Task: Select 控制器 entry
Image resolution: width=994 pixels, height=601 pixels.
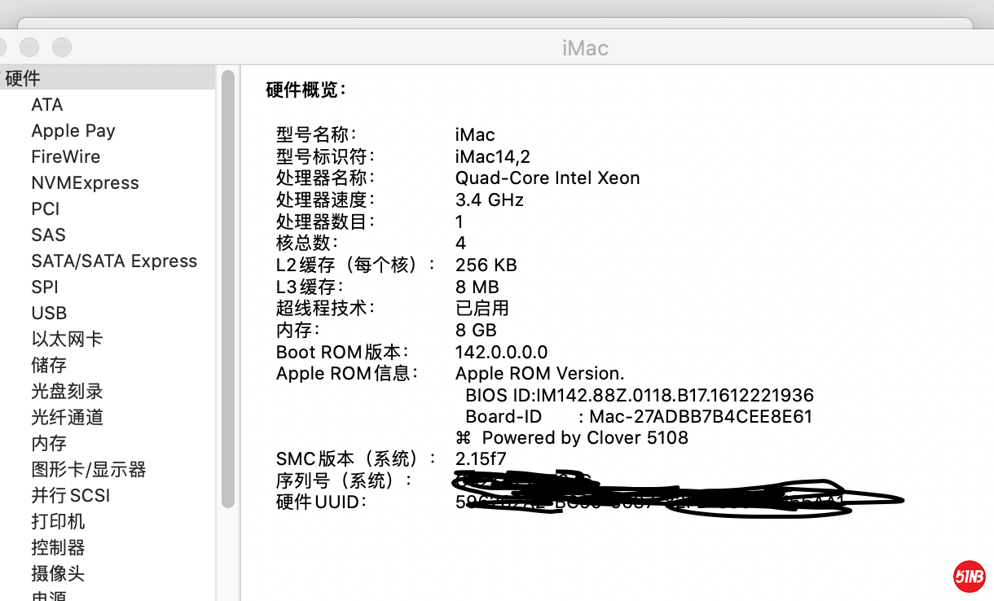Action: click(x=58, y=547)
